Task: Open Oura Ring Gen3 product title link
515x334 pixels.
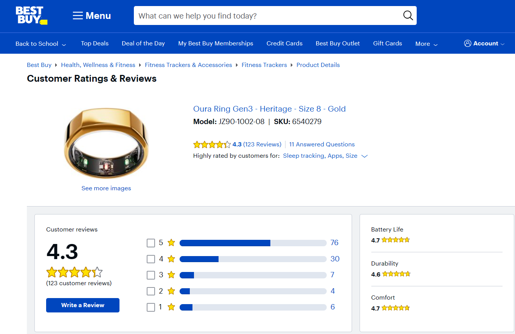Action: pos(269,109)
